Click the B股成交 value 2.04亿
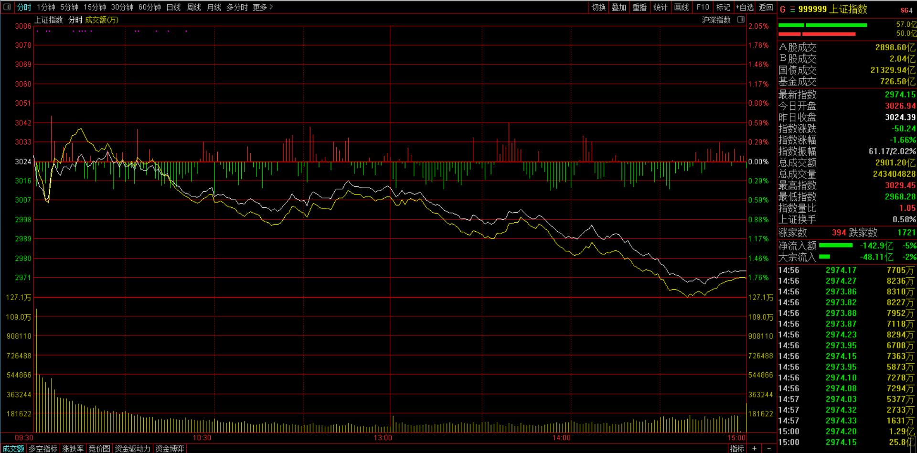Viewport: 917px width, 453px height. (903, 59)
